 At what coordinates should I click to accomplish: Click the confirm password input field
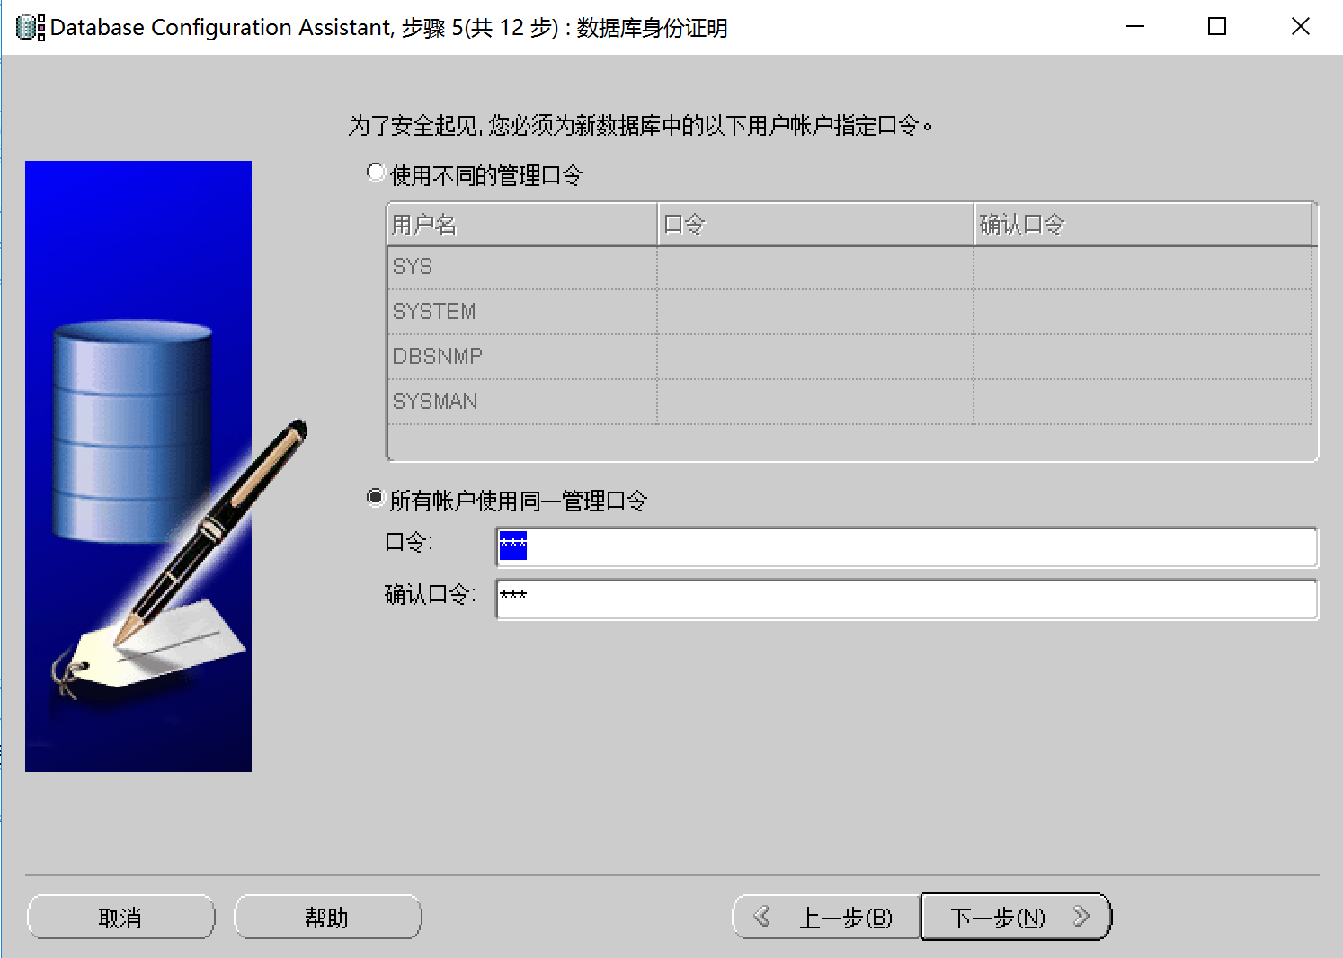coord(906,599)
